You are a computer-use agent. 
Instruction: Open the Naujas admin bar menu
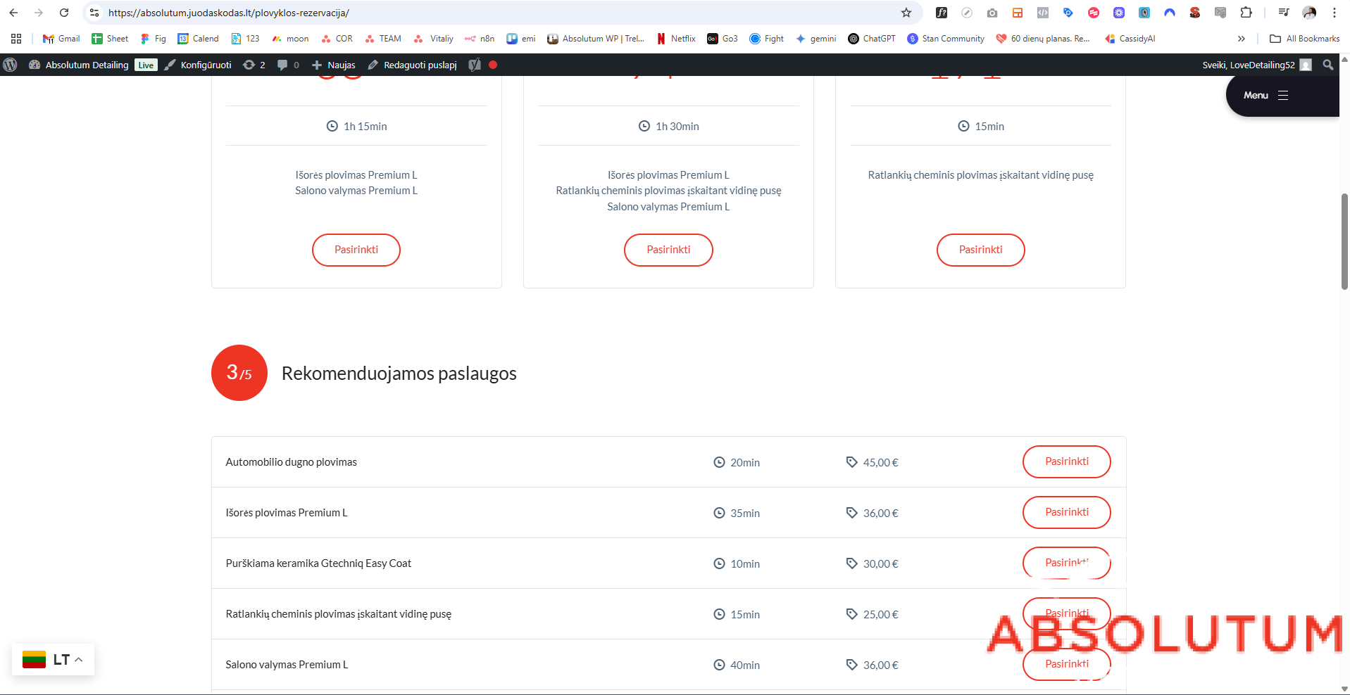pyautogui.click(x=334, y=65)
